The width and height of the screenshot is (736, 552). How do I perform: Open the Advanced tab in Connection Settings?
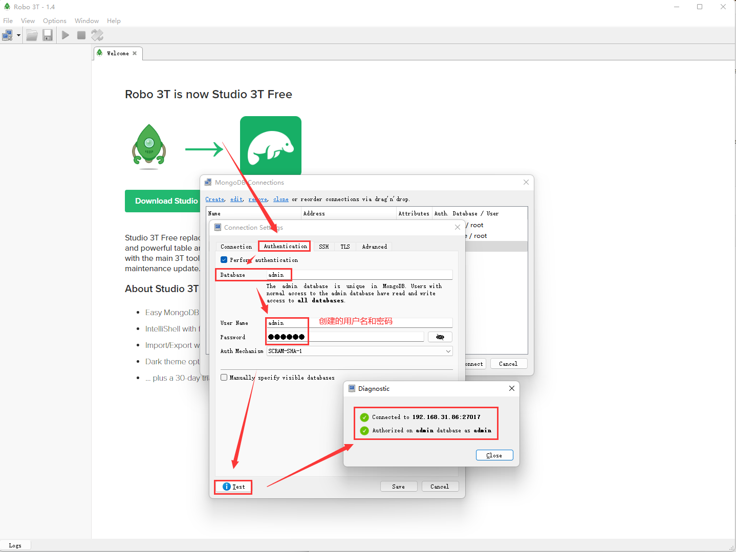(374, 247)
